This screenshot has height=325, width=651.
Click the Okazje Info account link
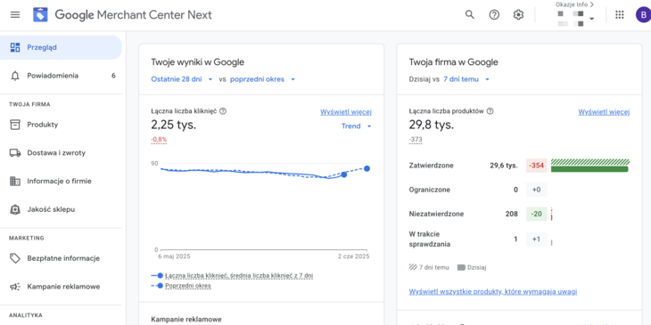tap(574, 4)
